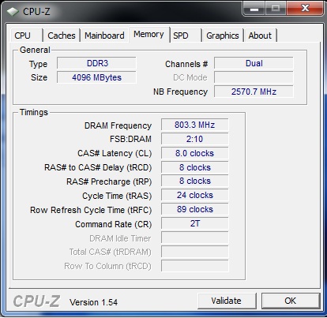Click the empty DRAM Idle Timer field
This screenshot has width=327, height=318.
point(195,238)
